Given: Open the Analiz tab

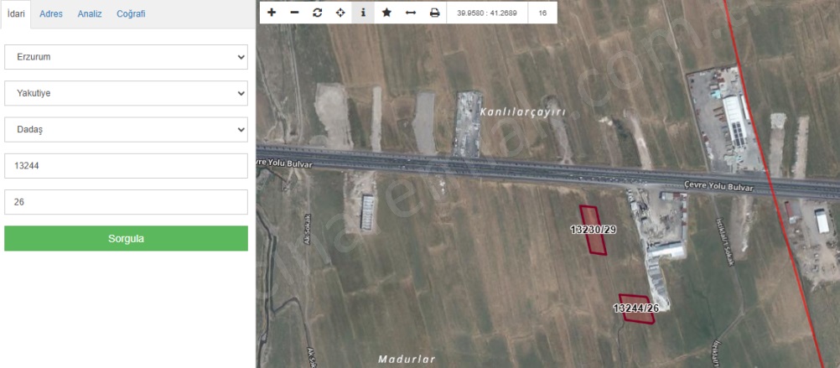Looking at the screenshot, I should (x=90, y=14).
